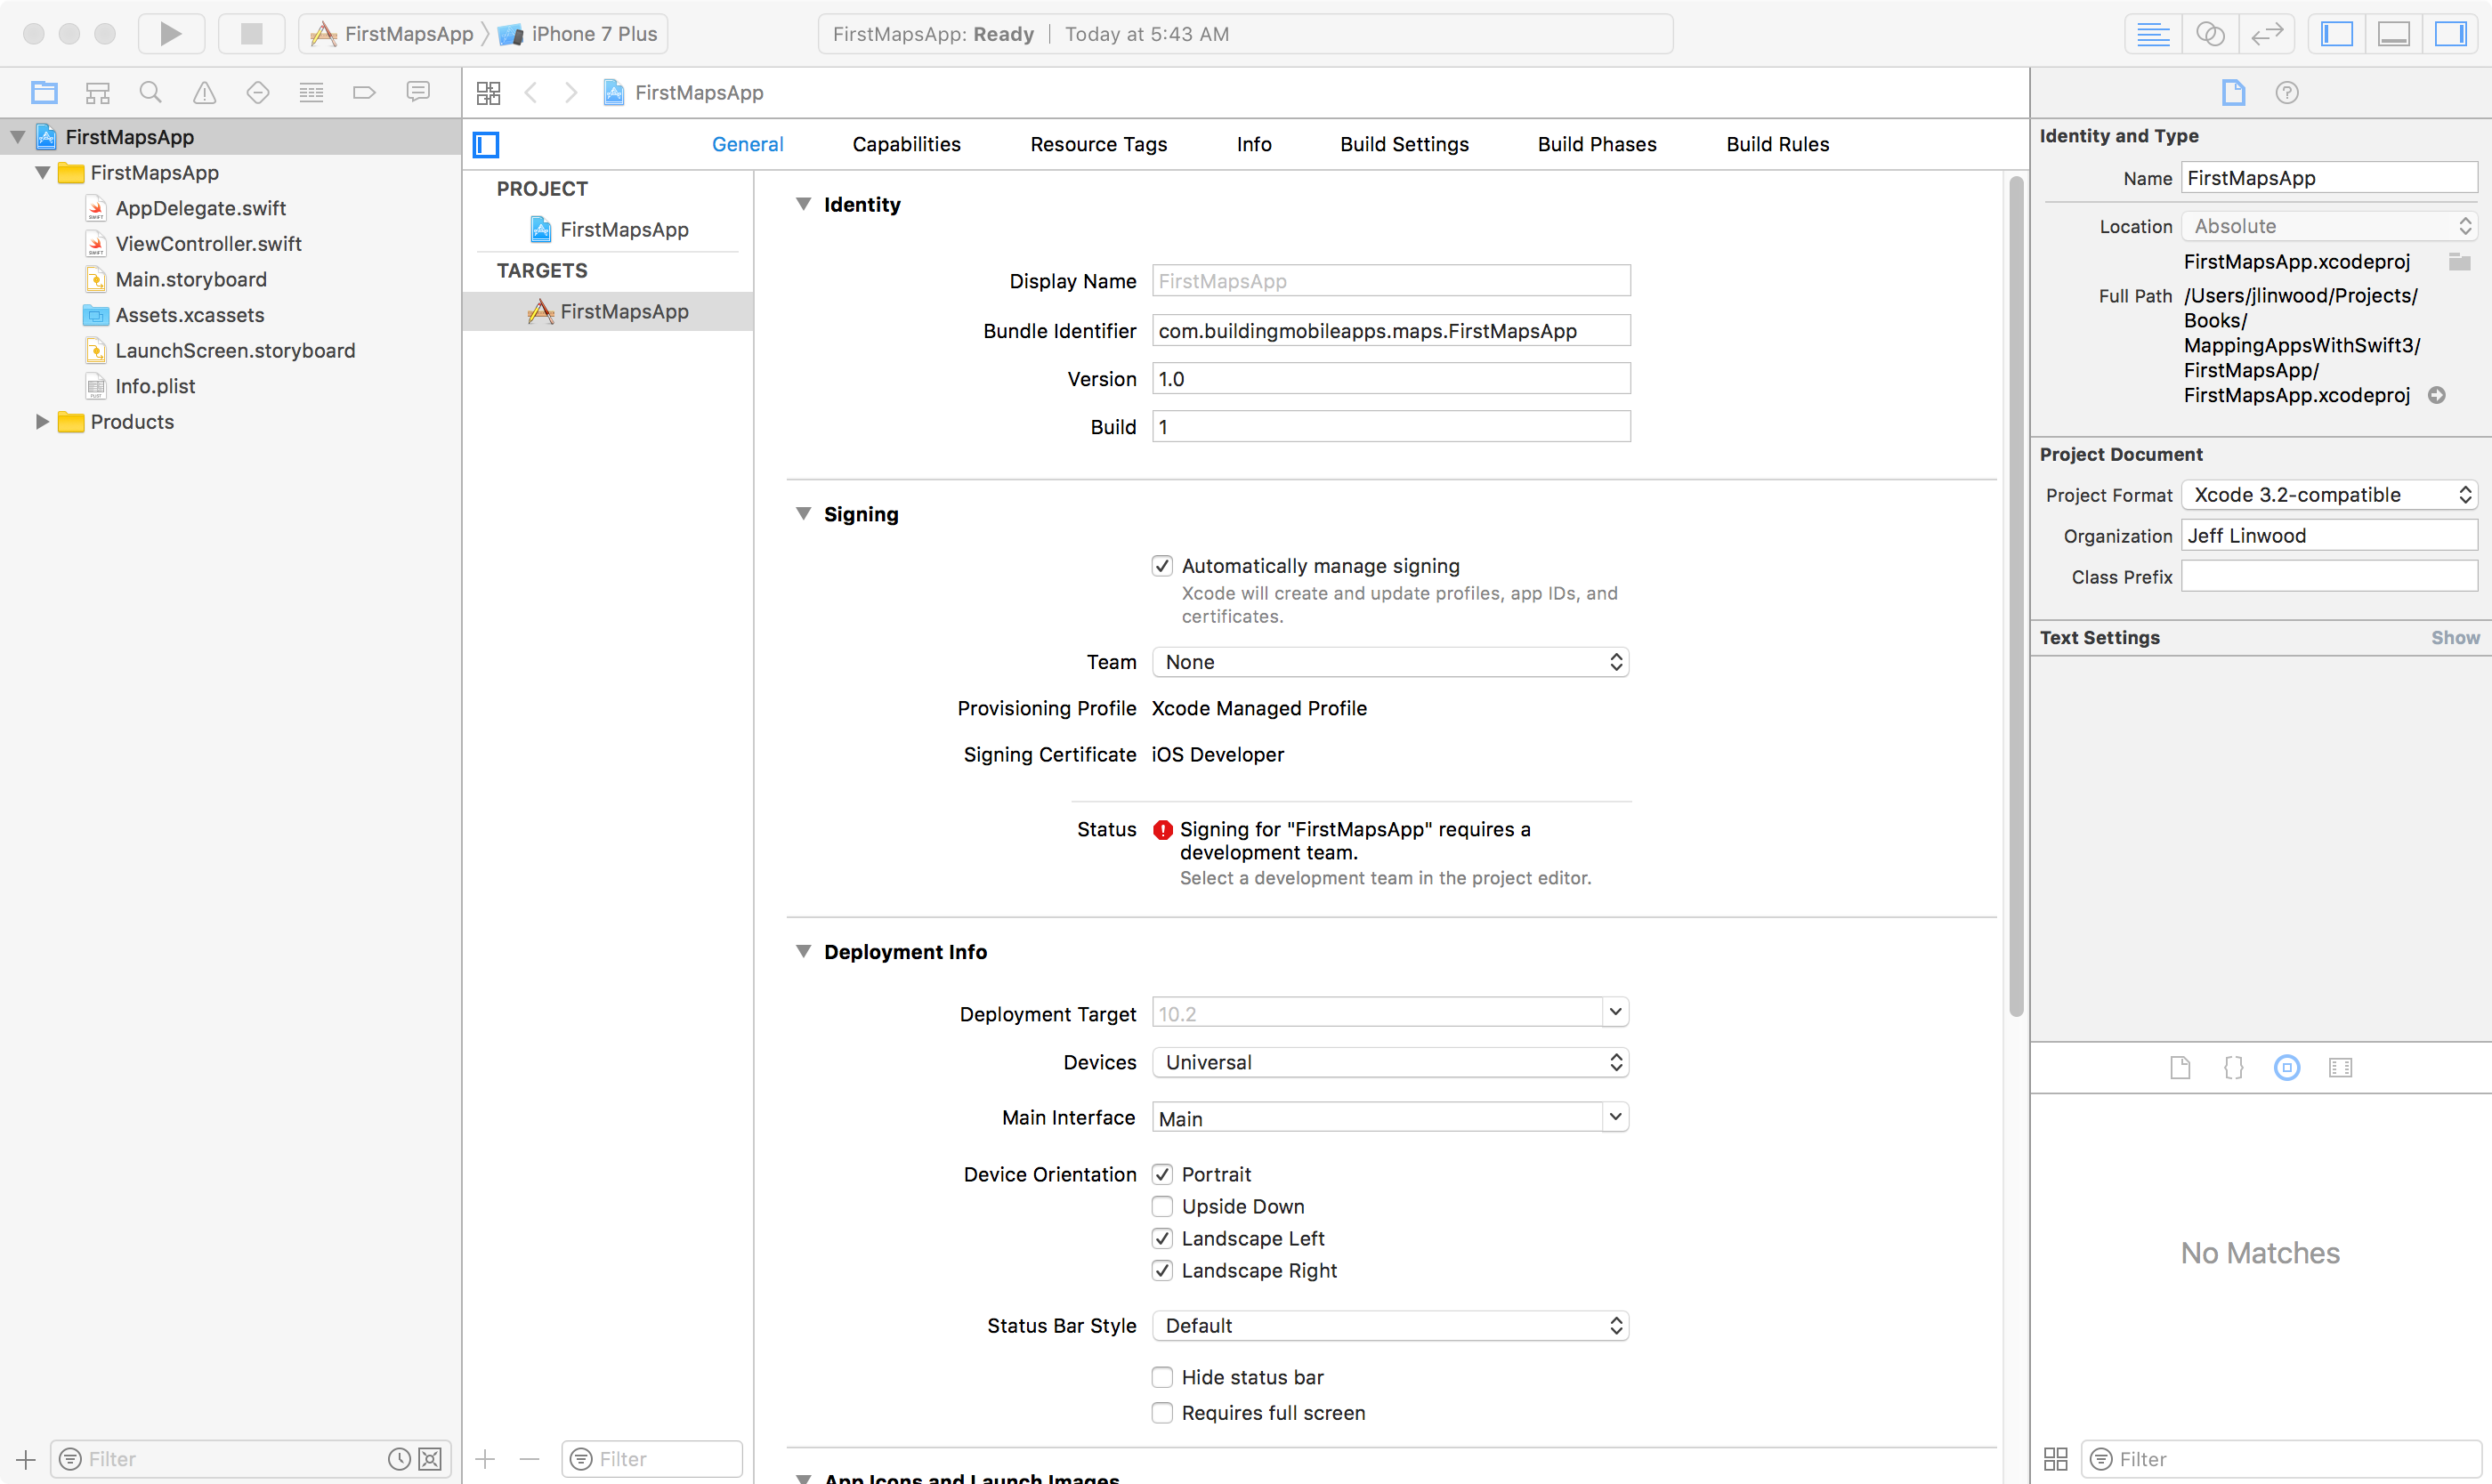This screenshot has width=2492, height=1484.
Task: Change the Devices dropdown from Universal
Action: pos(1389,1062)
